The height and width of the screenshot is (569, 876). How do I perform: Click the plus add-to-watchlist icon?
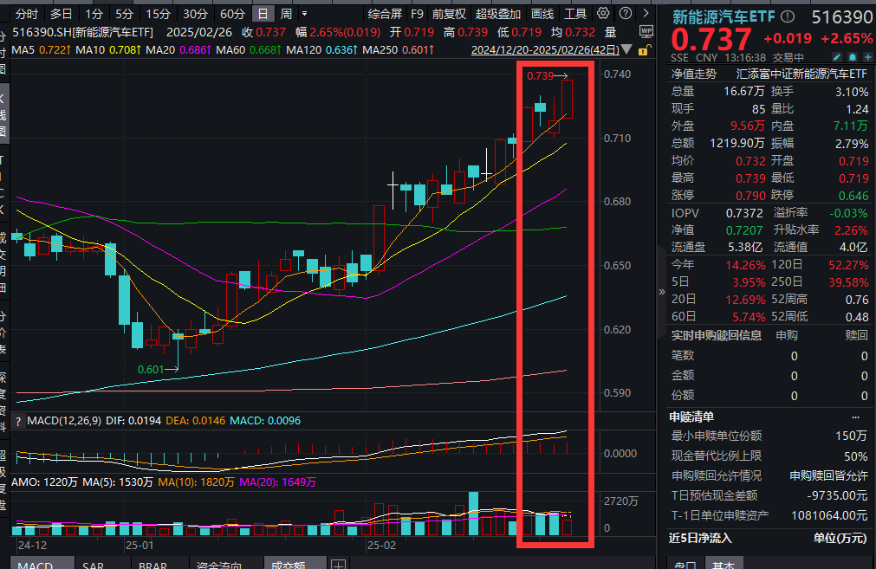click(866, 58)
